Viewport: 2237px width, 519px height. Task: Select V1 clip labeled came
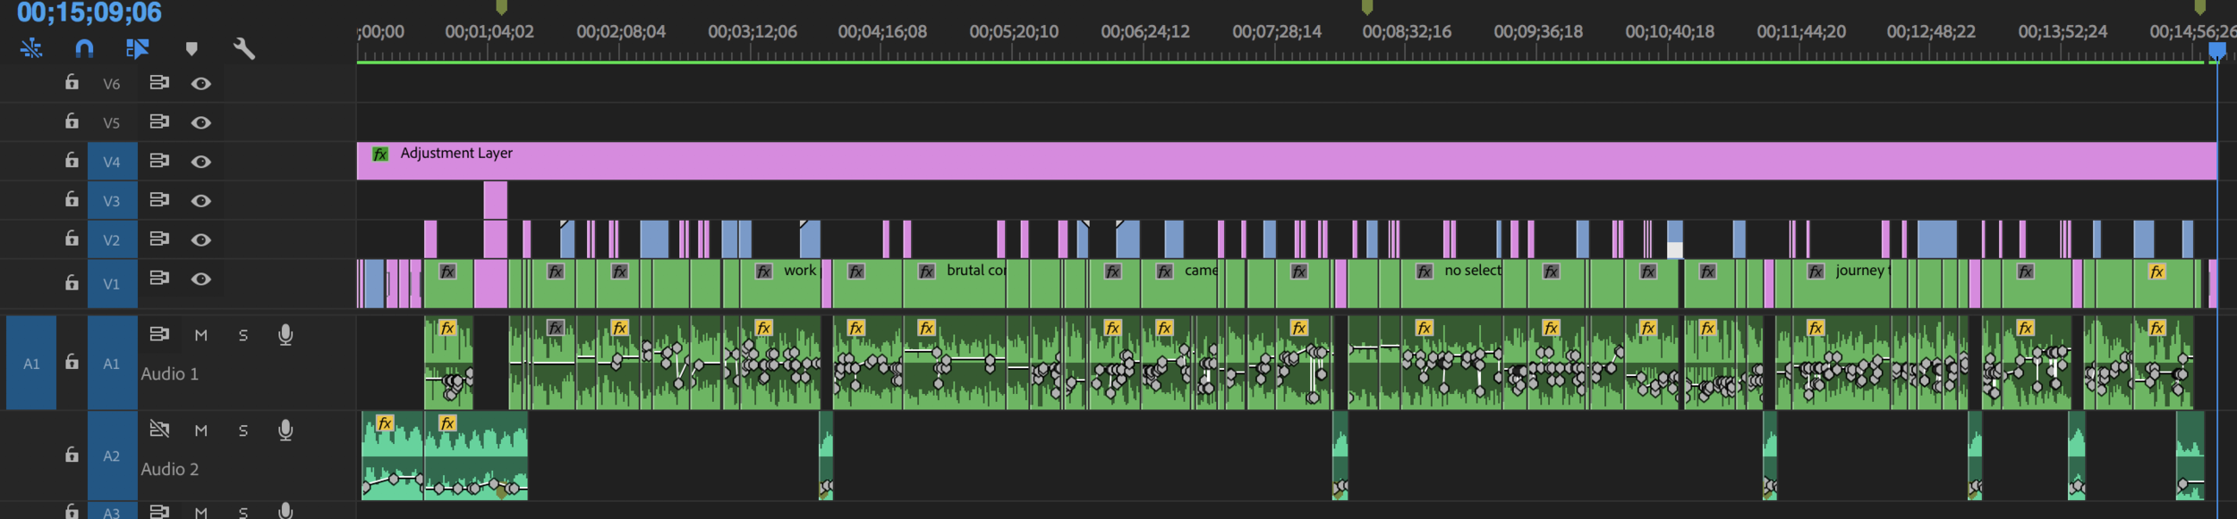(x=1180, y=284)
